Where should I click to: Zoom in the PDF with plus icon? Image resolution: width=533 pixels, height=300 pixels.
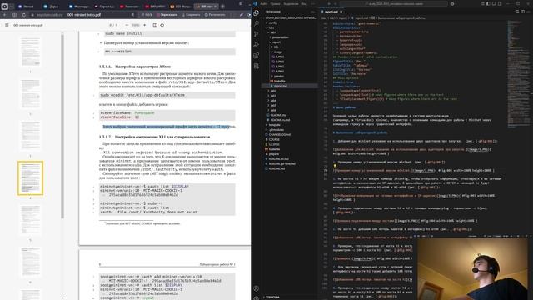pyautogui.click(x=144, y=25)
